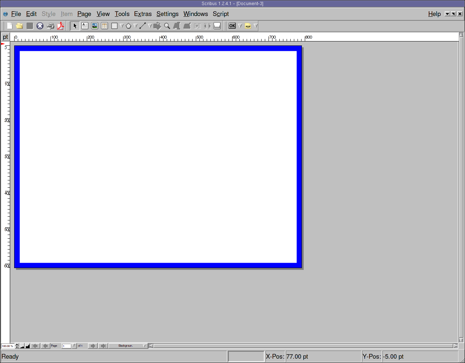Expand the shape dropdown arrow beside rectangle
Image resolution: width=465 pixels, height=363 pixels.
122,26
